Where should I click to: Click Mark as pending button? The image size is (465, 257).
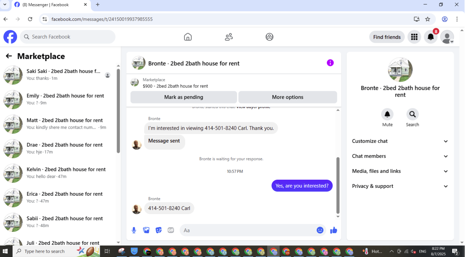click(184, 97)
